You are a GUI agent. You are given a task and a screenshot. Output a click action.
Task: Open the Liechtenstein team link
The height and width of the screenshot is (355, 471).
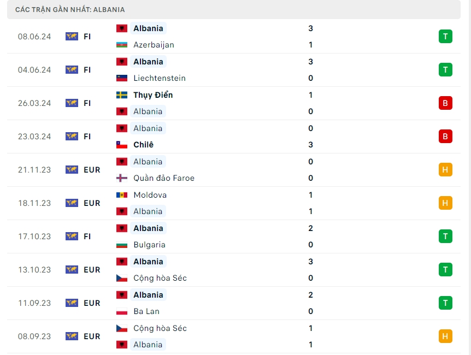coord(160,78)
